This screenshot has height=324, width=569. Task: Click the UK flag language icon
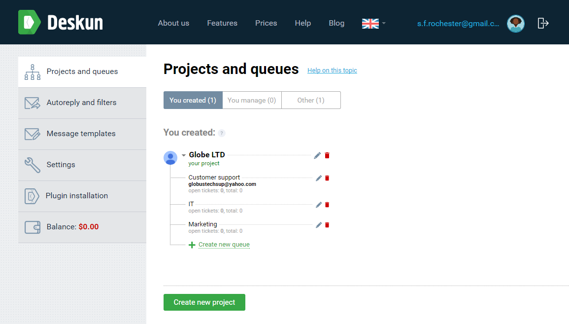[x=370, y=24]
